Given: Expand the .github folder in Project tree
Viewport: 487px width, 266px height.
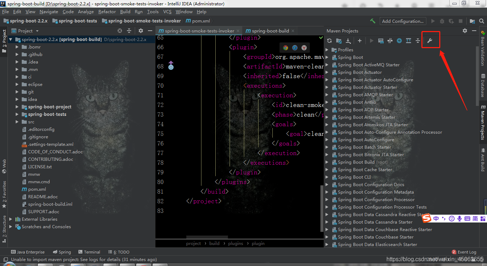Looking at the screenshot, I should click(17, 55).
